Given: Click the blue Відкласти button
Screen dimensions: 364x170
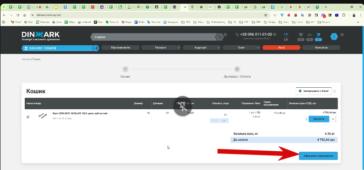Looking at the screenshot, I should 319,119.
